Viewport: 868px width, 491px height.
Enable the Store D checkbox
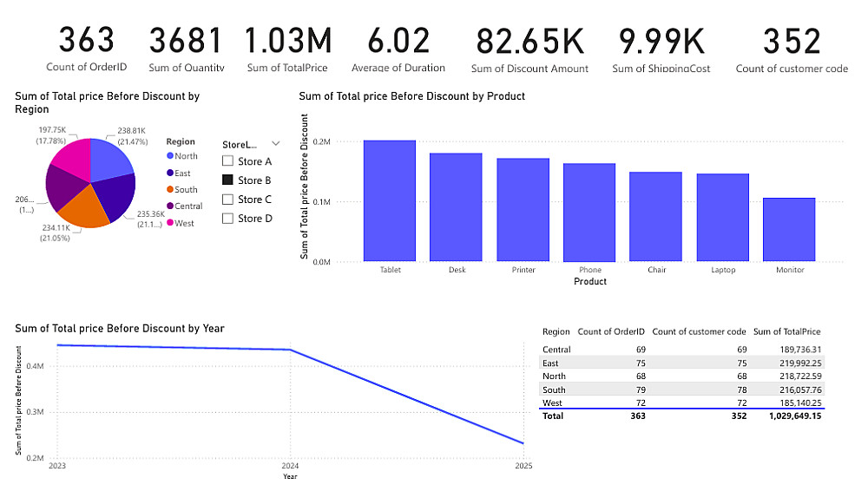pos(227,218)
